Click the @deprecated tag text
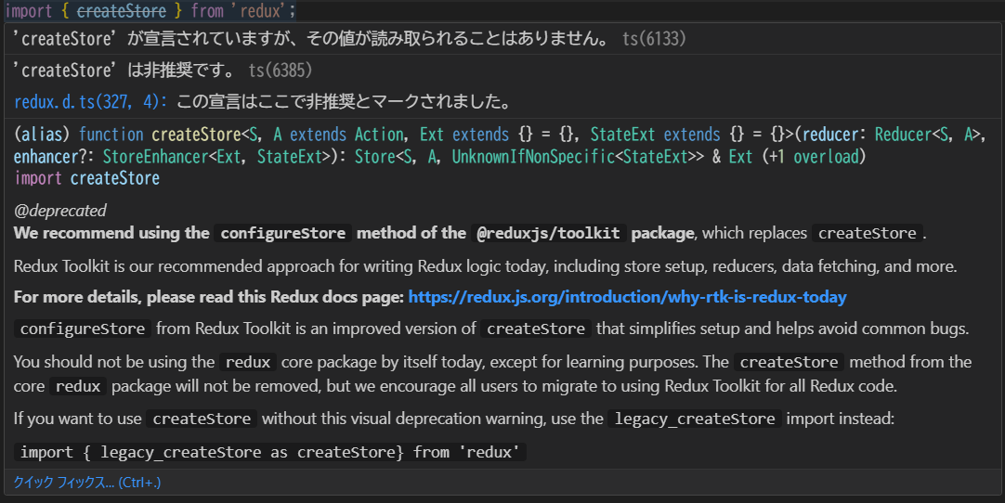The width and height of the screenshot is (1005, 503). 60,210
